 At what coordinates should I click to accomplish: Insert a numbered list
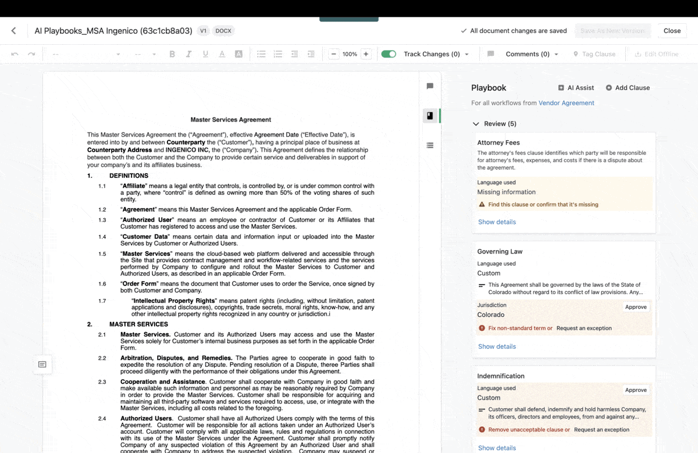click(278, 54)
